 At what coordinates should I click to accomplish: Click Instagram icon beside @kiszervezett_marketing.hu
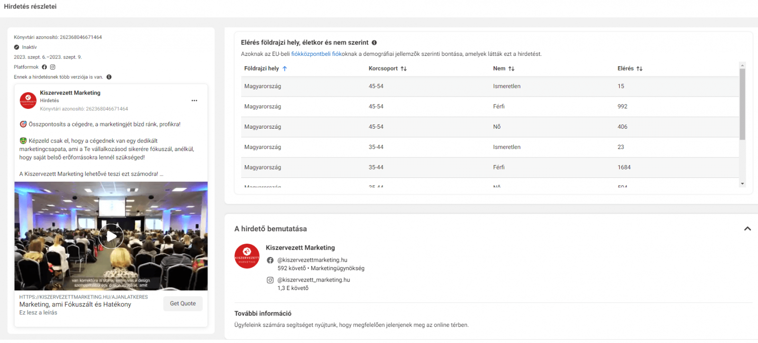click(x=270, y=280)
